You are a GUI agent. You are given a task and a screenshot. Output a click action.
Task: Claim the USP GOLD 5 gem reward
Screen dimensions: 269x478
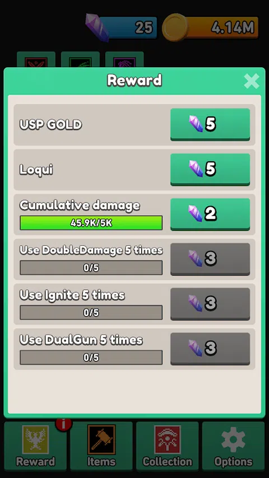[210, 124]
